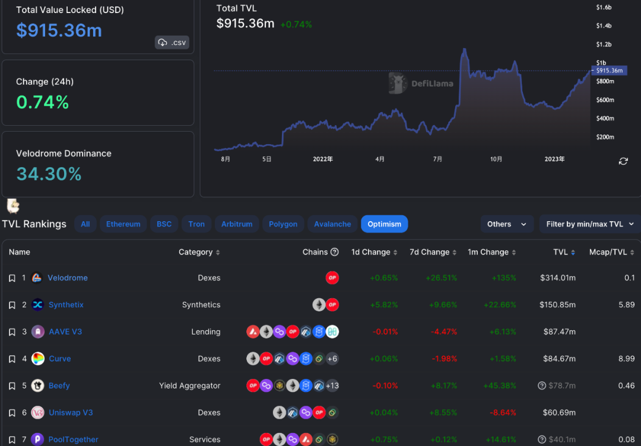Click the PoolTogether logo
Viewport: 641px width, 446px height.
(x=37, y=439)
